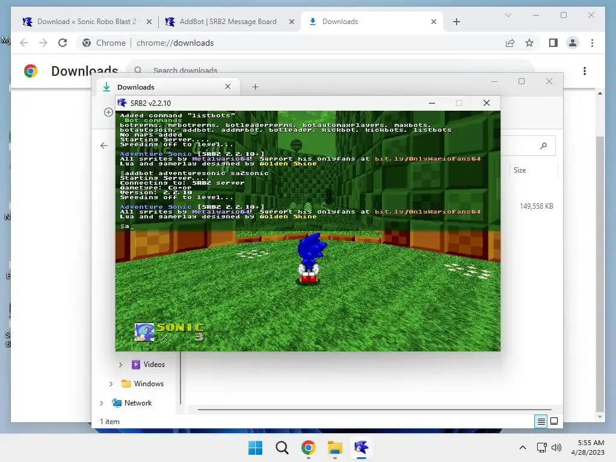This screenshot has width=616, height=462.
Task: Click the Chrome tab search chevron
Action: 508,15
